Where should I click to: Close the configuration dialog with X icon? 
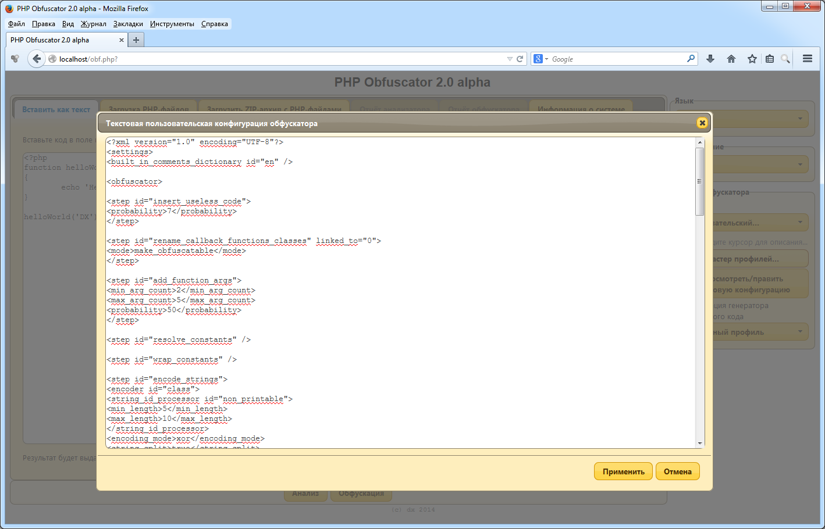(702, 123)
